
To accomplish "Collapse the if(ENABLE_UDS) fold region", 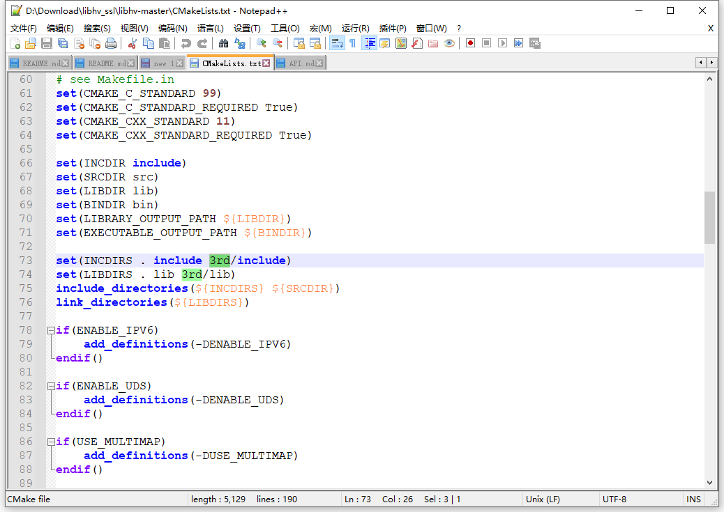I will [52, 386].
